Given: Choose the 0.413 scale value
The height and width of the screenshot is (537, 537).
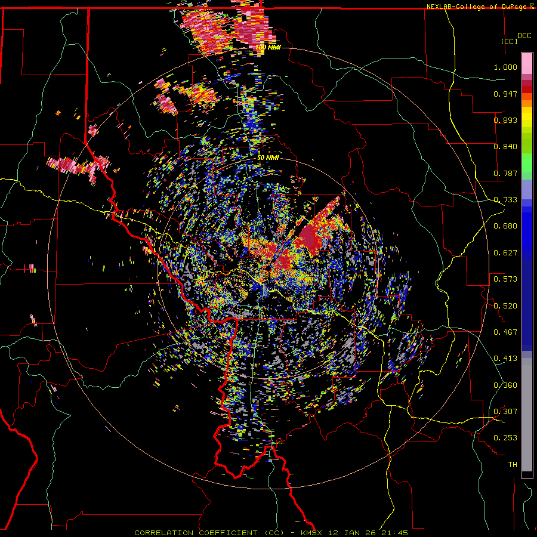Looking at the screenshot, I should [505, 359].
